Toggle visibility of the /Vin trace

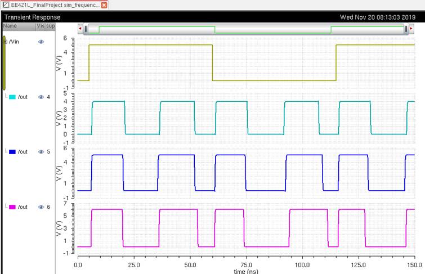[x=41, y=42]
